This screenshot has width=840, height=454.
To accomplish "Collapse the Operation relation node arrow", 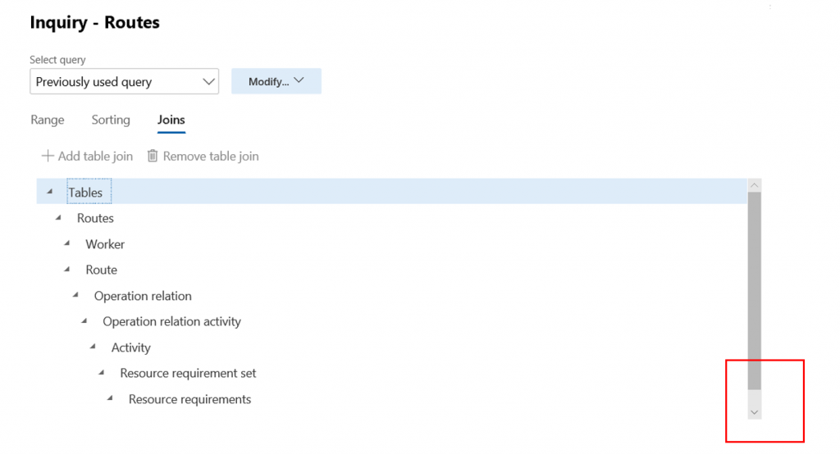I will click(x=75, y=295).
